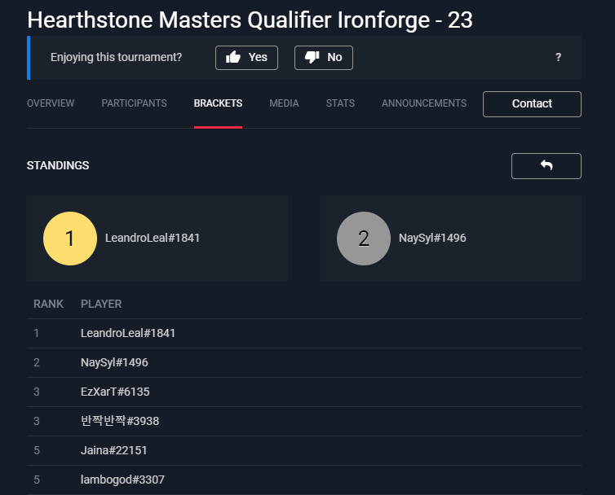Screen dimensions: 615x495
Task: Click the PLAYER column header
Action: pos(101,304)
